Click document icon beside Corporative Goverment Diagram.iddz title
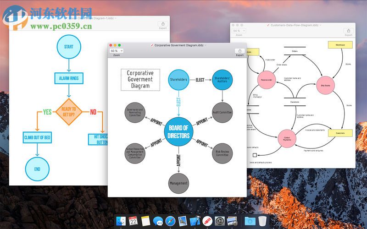 152,45
